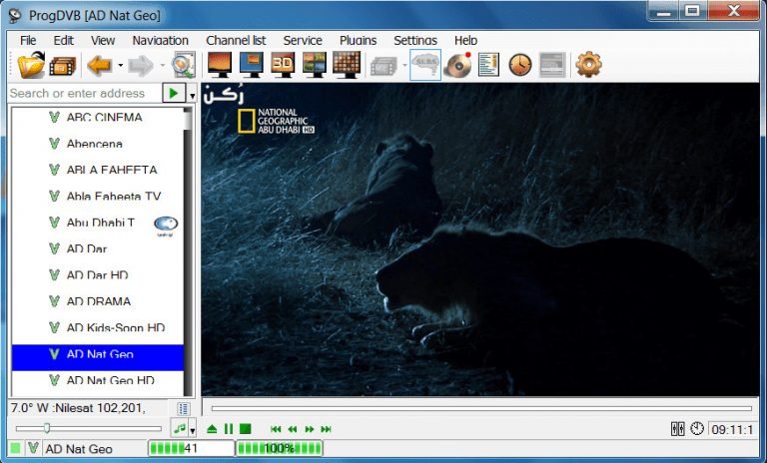
Task: Select ABC CINEMA channel
Action: pos(97,118)
